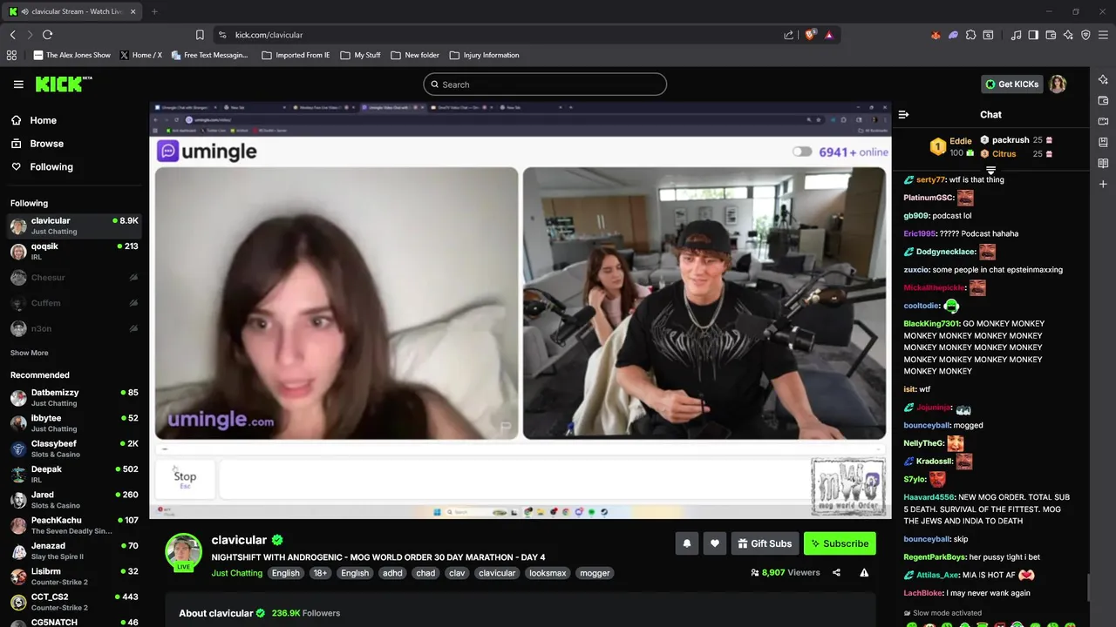This screenshot has width=1116, height=627.
Task: Open Jenazad recommended channel
Action: pyautogui.click(x=74, y=551)
